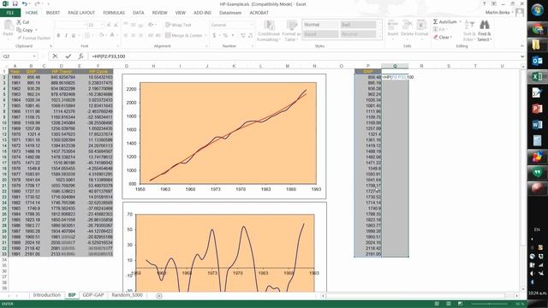Switch to Normal view in status bar
Image resolution: width=548 pixels, height=308 pixels.
pyautogui.click(x=437, y=304)
